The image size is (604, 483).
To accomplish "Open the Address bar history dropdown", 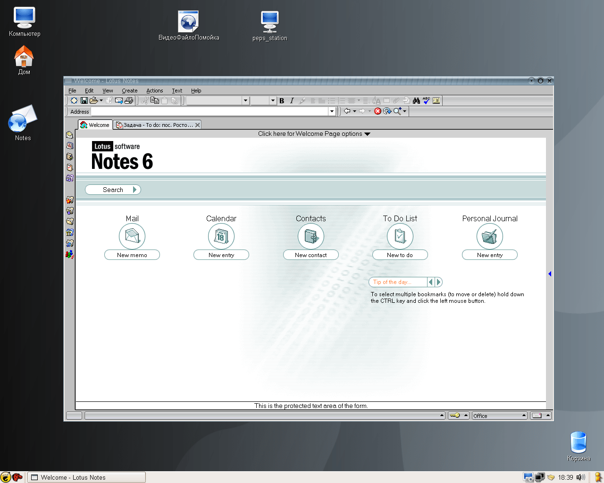I will click(332, 111).
